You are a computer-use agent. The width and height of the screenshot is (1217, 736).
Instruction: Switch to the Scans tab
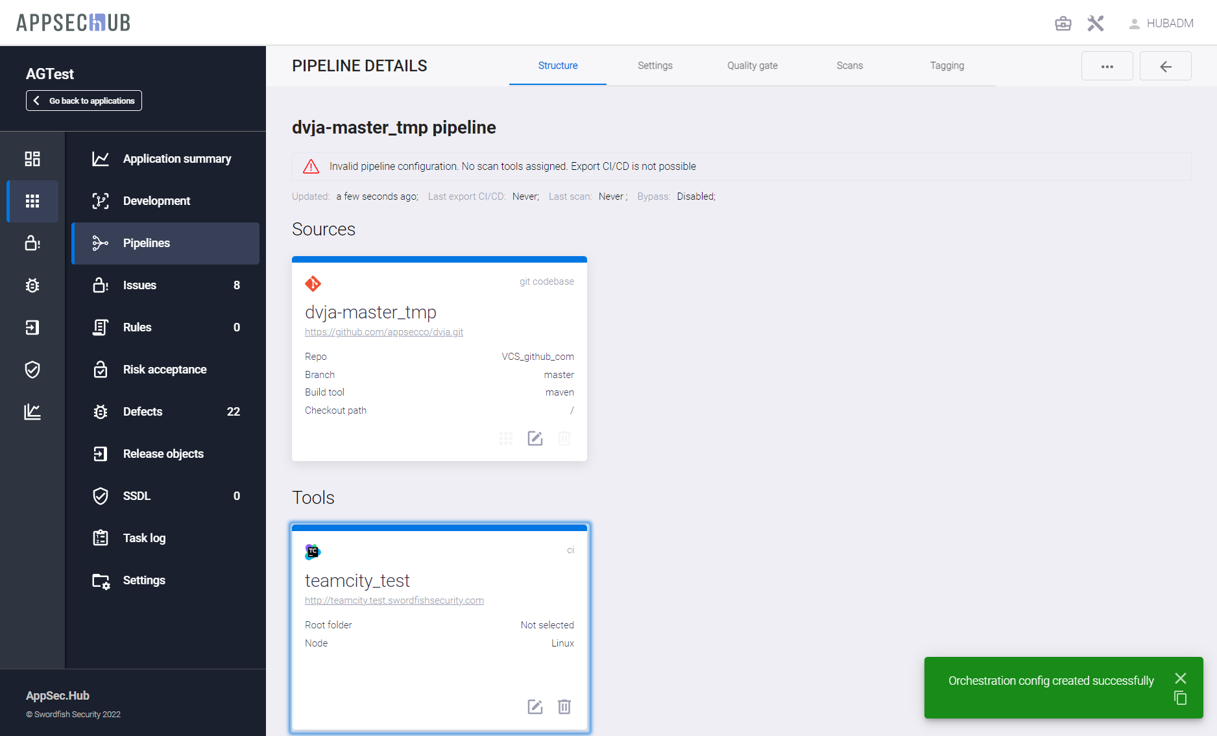click(849, 65)
